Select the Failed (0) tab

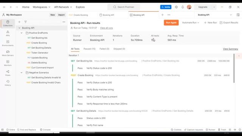[x=104, y=49]
